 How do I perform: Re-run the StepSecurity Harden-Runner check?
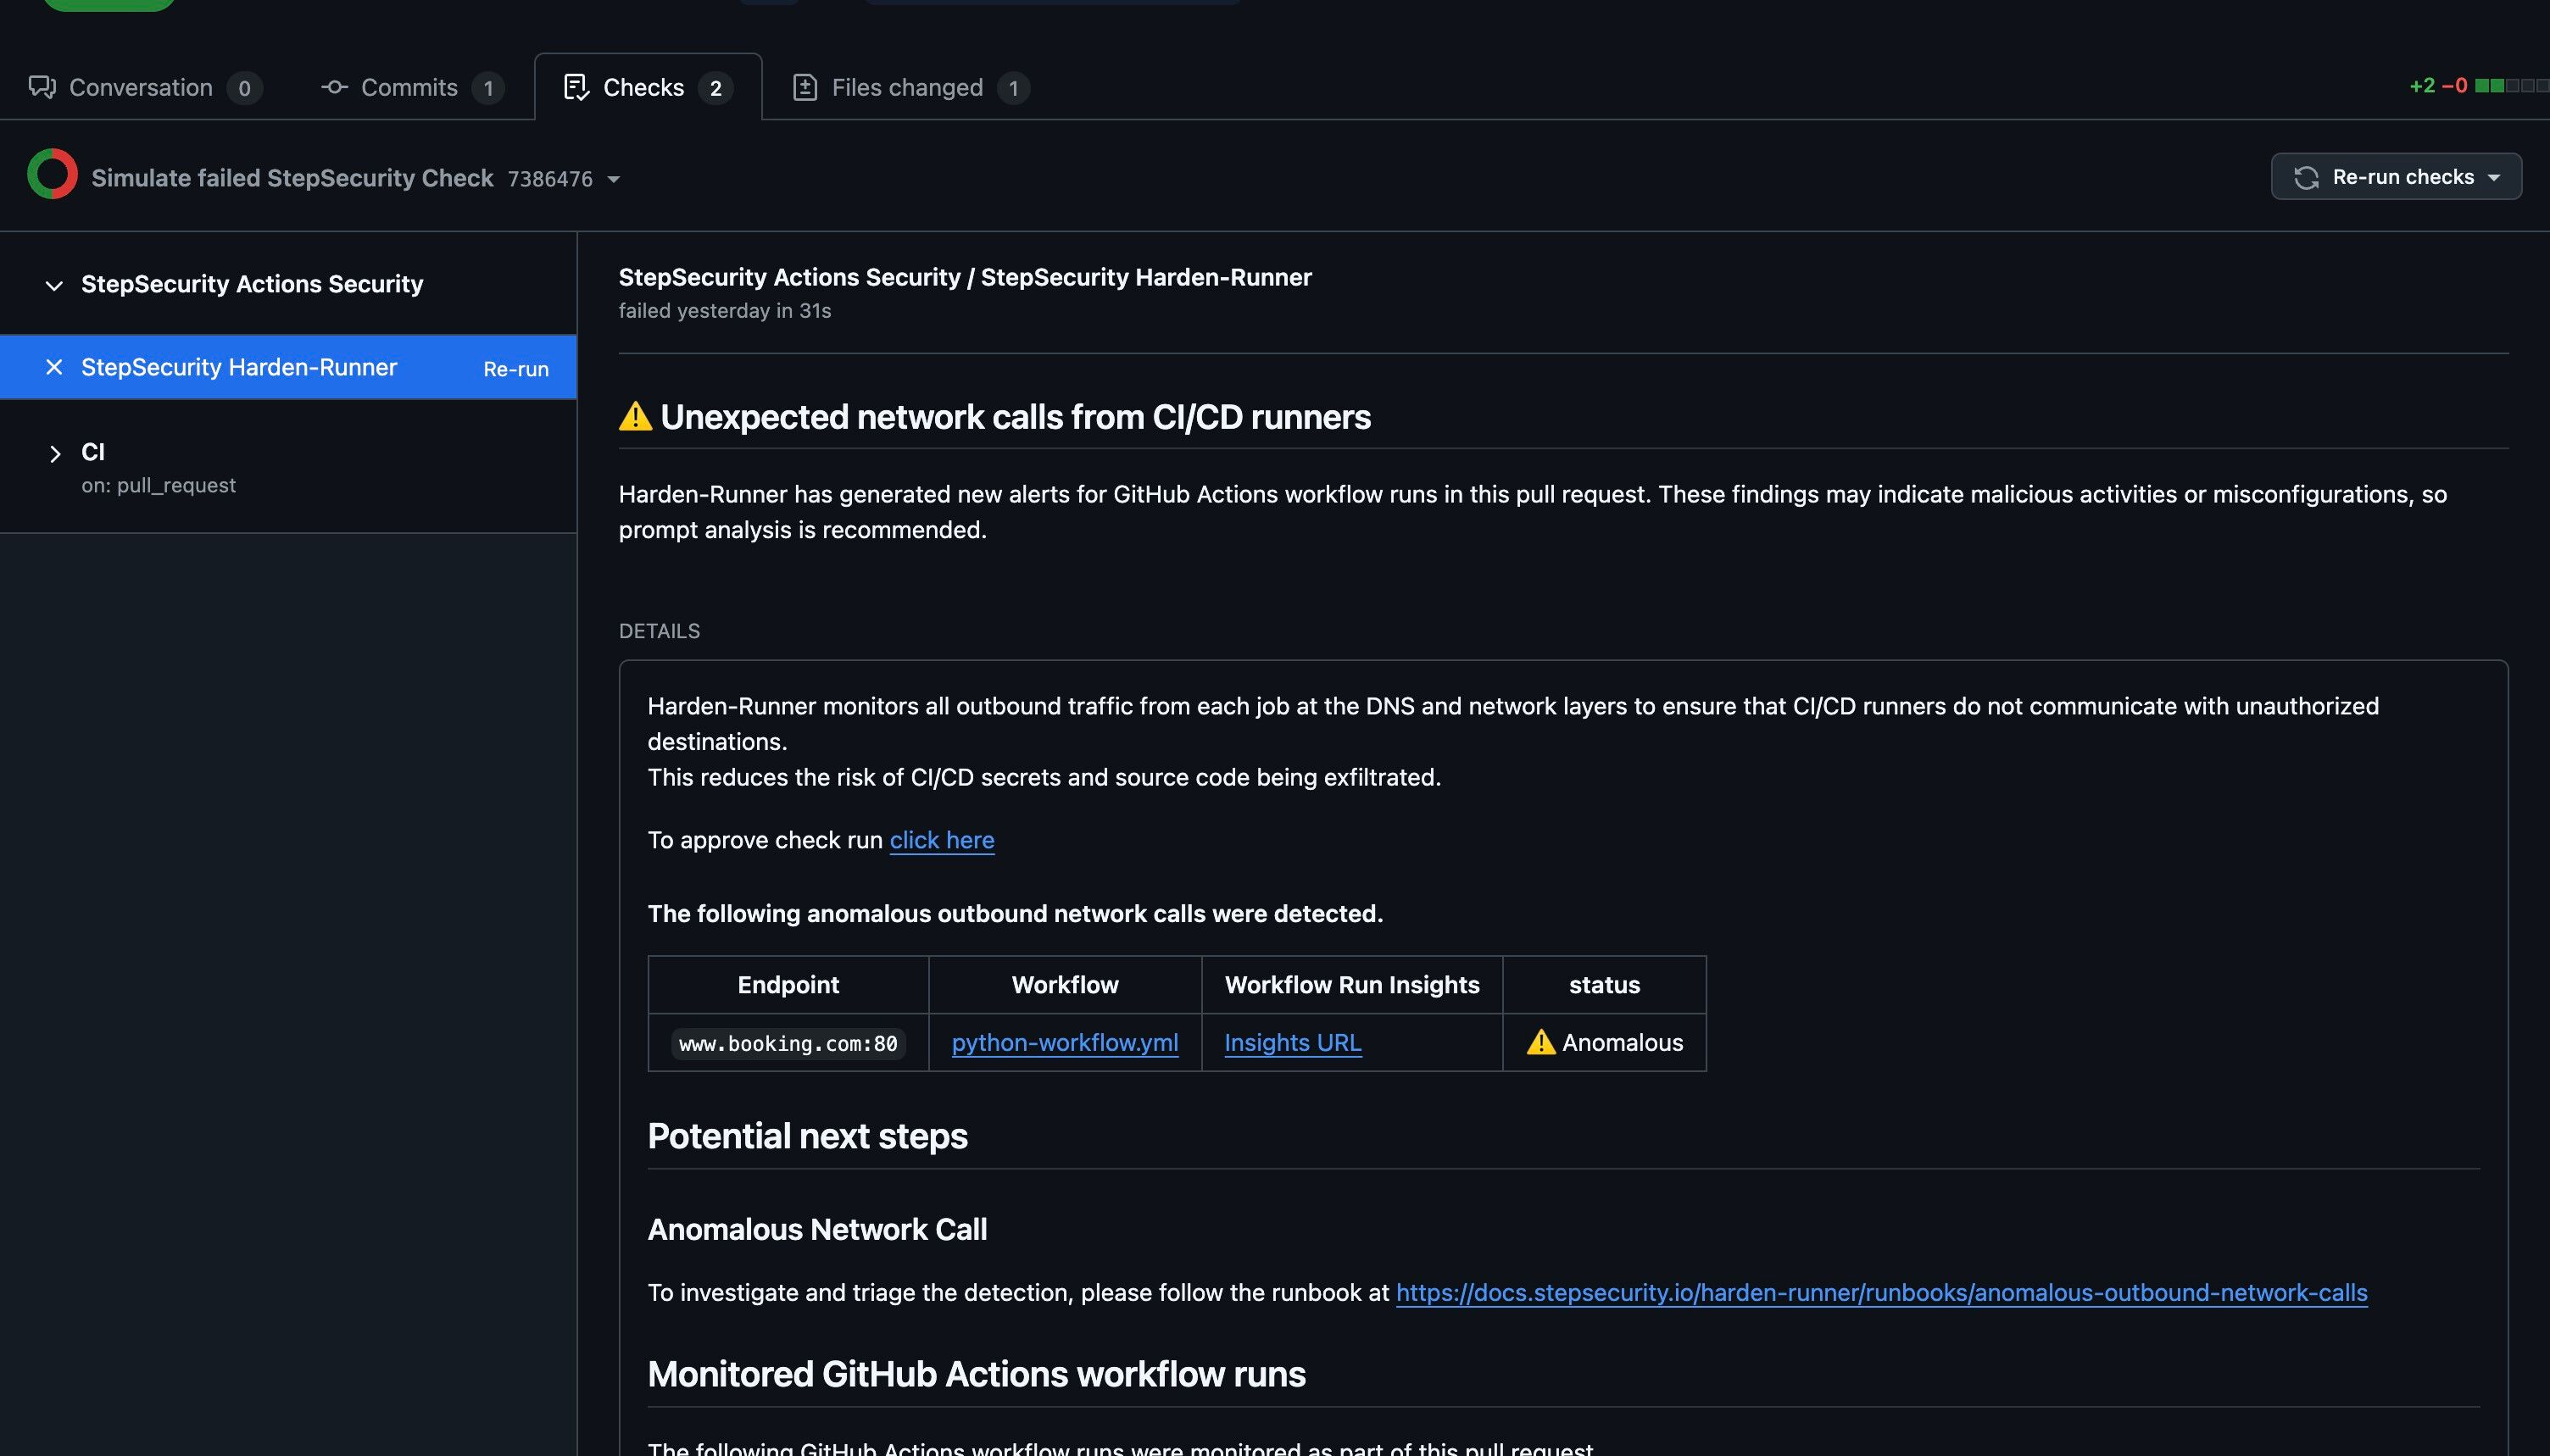click(x=516, y=369)
